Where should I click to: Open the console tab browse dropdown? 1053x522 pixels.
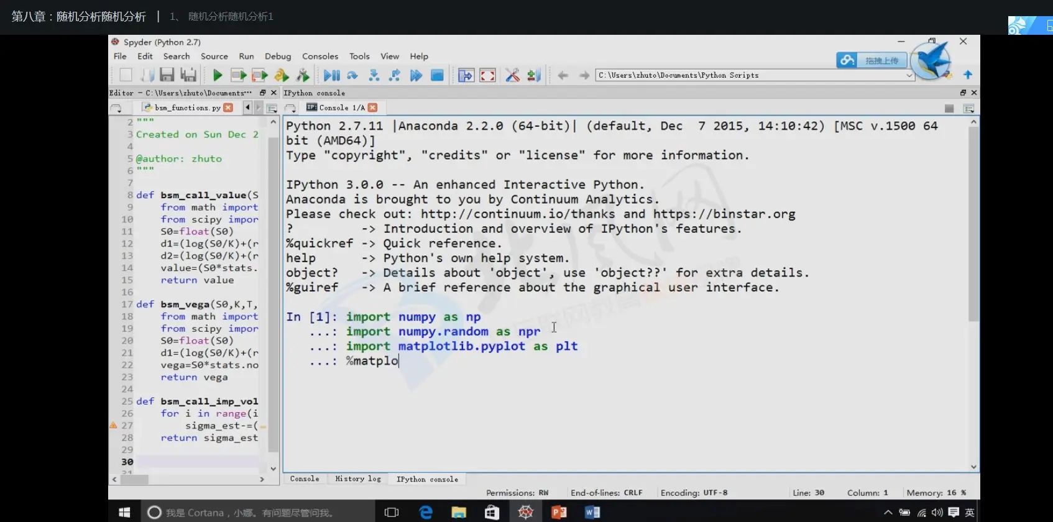tap(290, 108)
